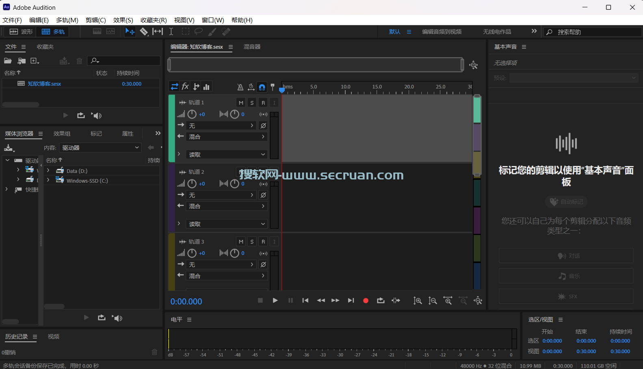The width and height of the screenshot is (643, 369).
Task: Open Track 1 input dropdown (无)
Action: click(x=221, y=126)
